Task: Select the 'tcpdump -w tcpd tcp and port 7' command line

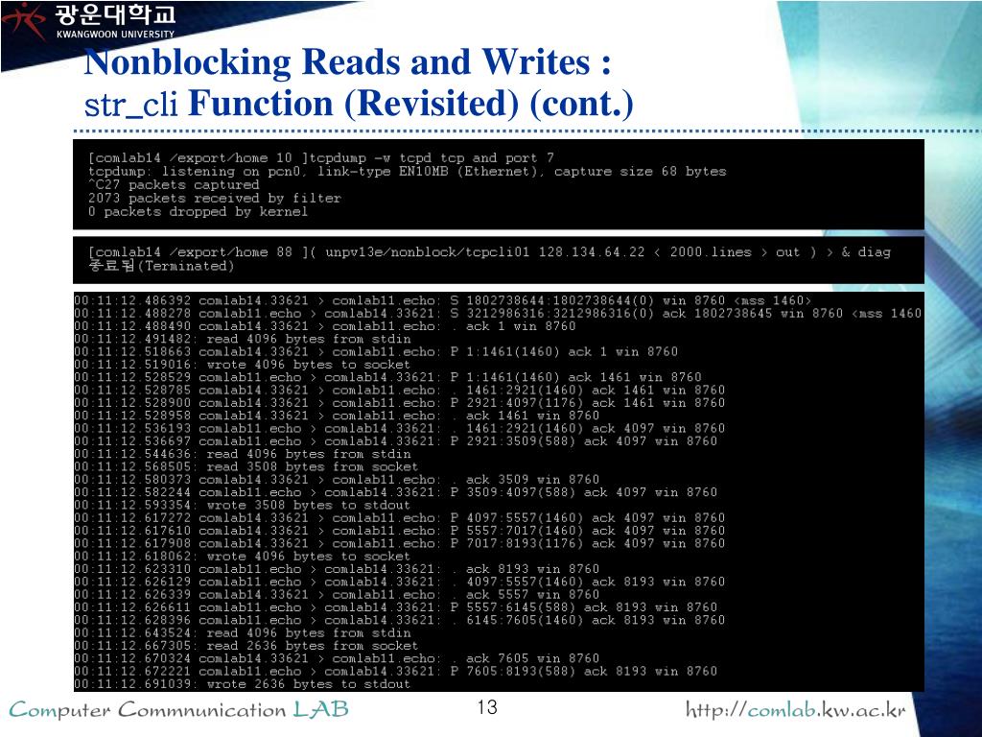Action: click(x=321, y=158)
